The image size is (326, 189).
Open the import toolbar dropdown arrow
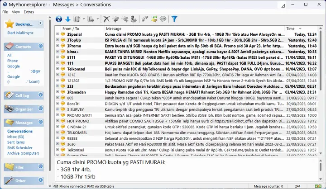tap(84, 19)
